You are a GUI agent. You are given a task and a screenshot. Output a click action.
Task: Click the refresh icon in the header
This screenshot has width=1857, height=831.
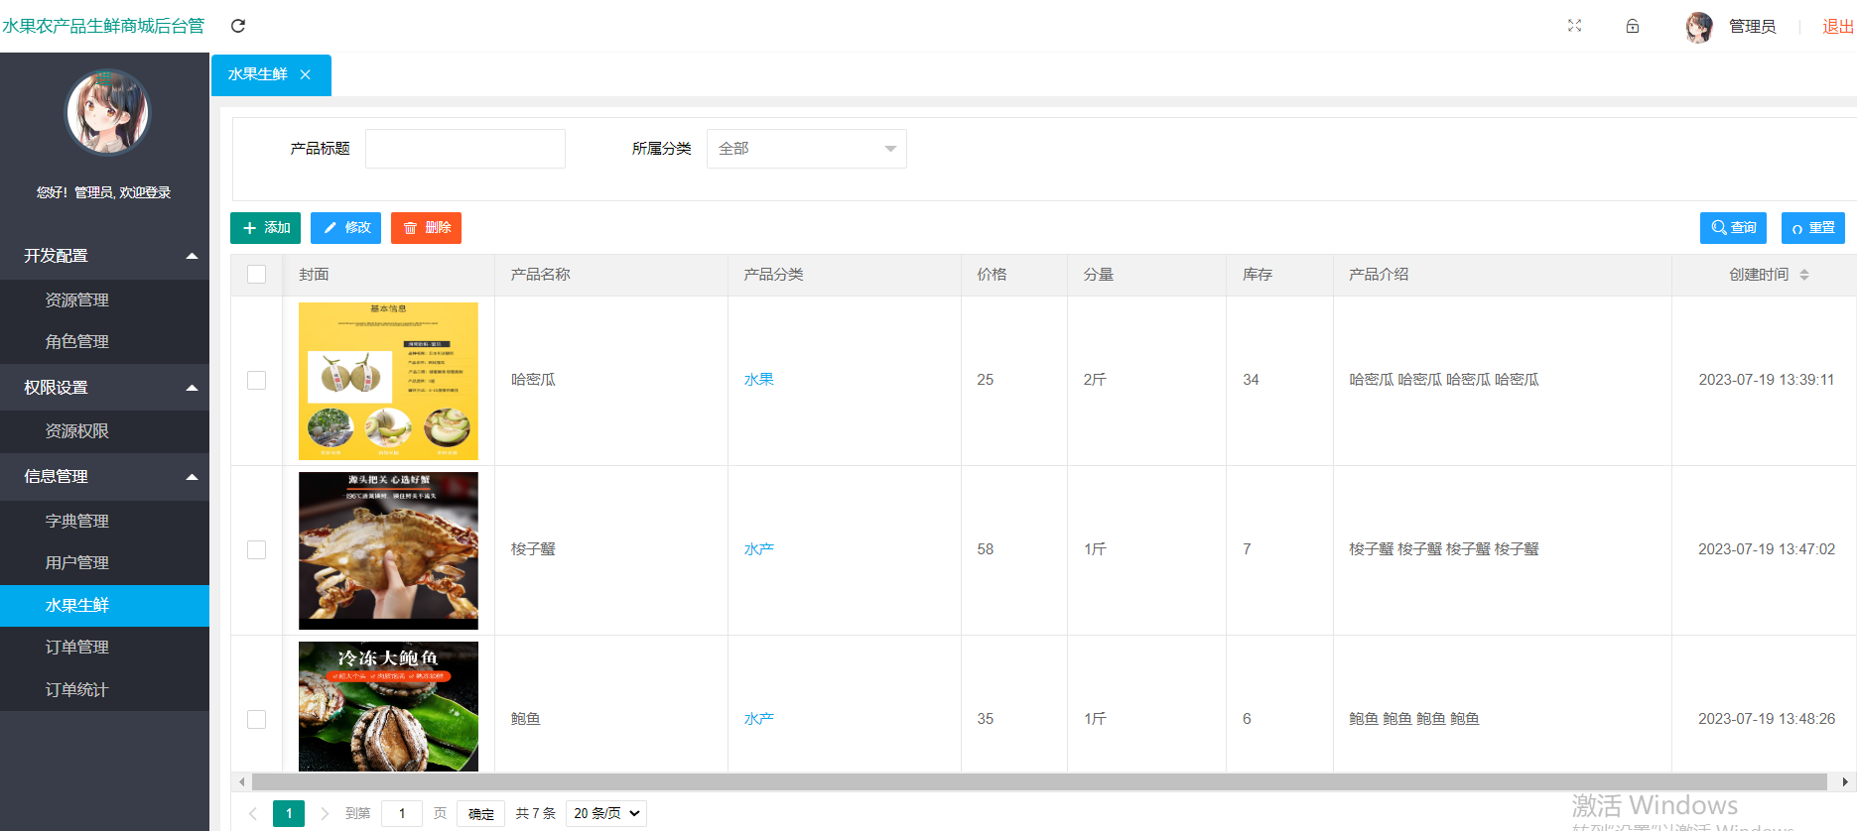[238, 26]
